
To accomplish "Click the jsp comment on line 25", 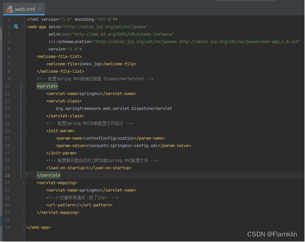I will point(82,198).
